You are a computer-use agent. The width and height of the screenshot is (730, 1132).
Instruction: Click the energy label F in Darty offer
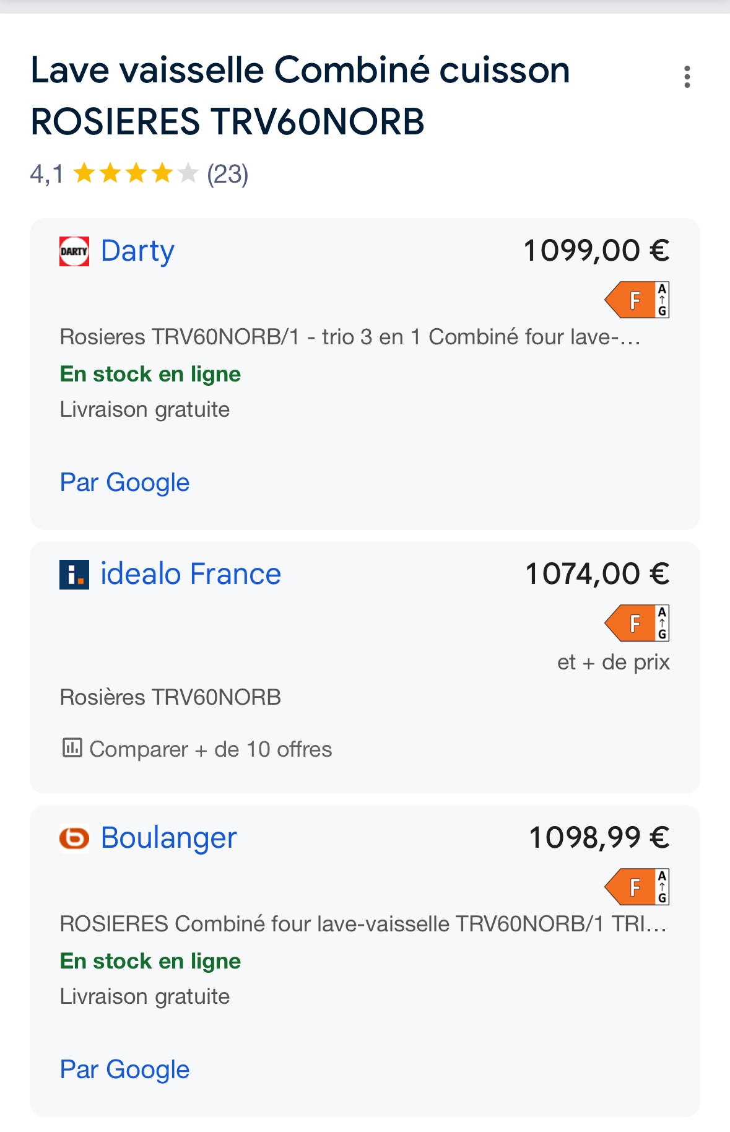(x=637, y=300)
